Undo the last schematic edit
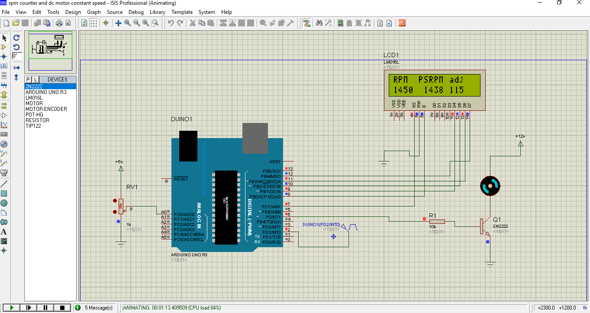 (171, 23)
